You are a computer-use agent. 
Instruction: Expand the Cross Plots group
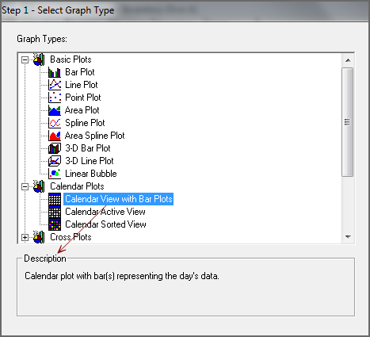pyautogui.click(x=25, y=237)
